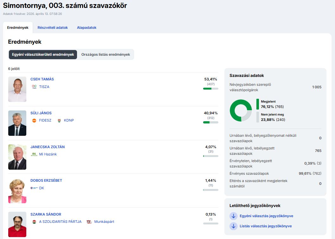This screenshot has height=239, width=335.
Task: Click the JANECSKA ZOLTÁN name link
Action: (48, 147)
